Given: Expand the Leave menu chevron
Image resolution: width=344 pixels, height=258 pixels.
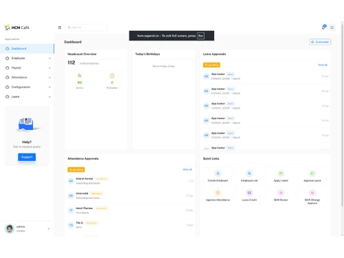Looking at the screenshot, I should point(50,97).
